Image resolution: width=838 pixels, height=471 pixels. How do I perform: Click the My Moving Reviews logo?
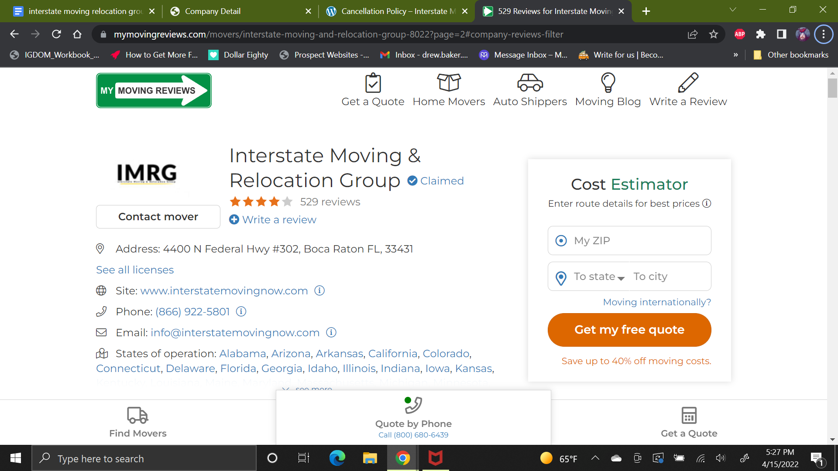(154, 90)
